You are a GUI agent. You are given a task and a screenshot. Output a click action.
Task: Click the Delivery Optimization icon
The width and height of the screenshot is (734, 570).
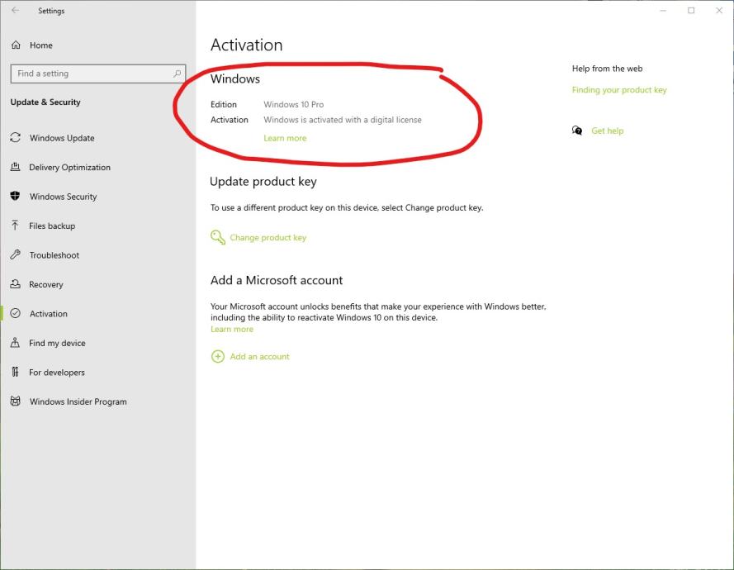15,167
